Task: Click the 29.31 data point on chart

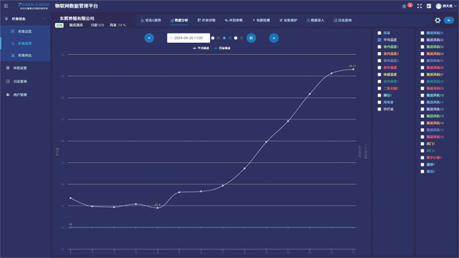Action: pyautogui.click(x=353, y=69)
